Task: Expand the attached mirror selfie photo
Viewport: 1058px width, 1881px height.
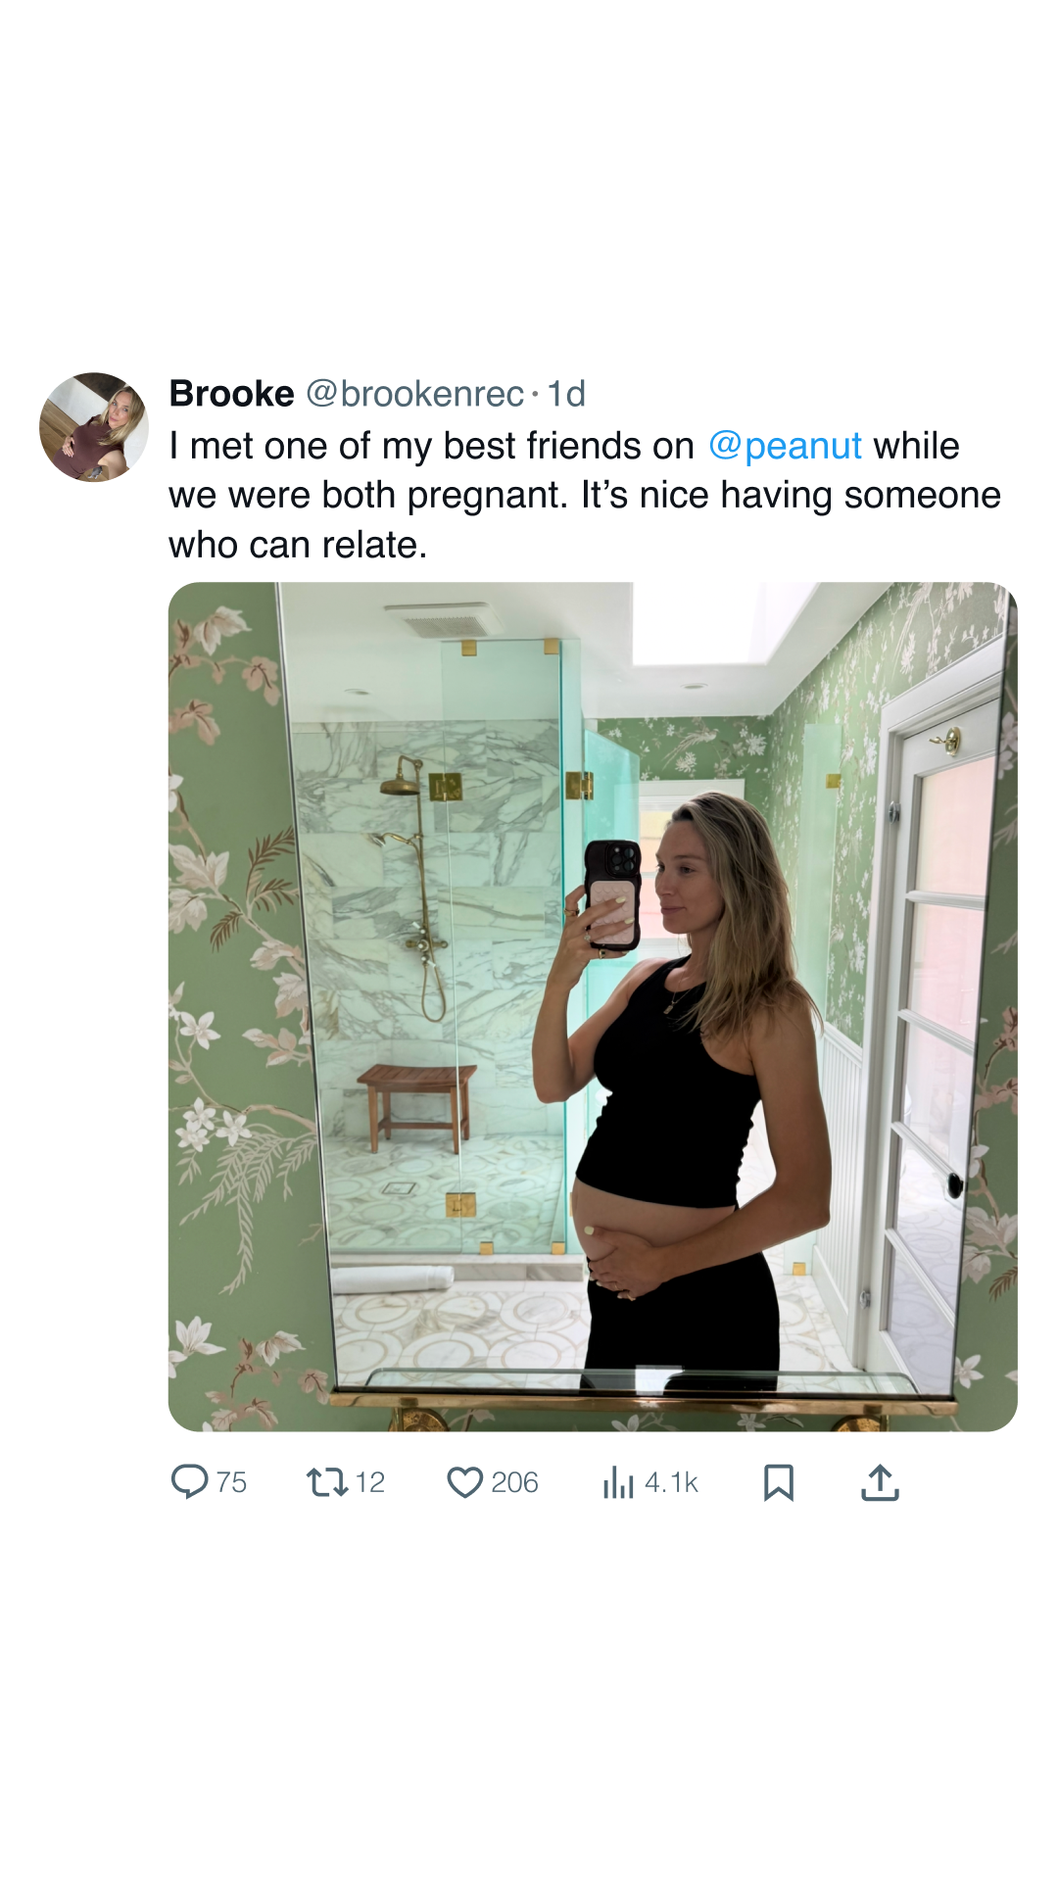Action: click(593, 1007)
